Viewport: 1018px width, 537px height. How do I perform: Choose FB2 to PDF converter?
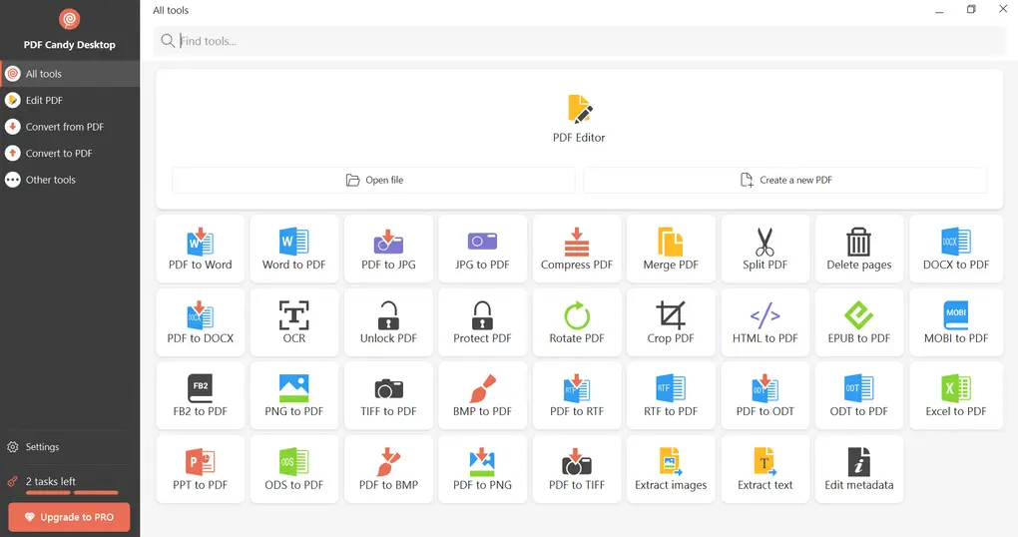pyautogui.click(x=200, y=395)
